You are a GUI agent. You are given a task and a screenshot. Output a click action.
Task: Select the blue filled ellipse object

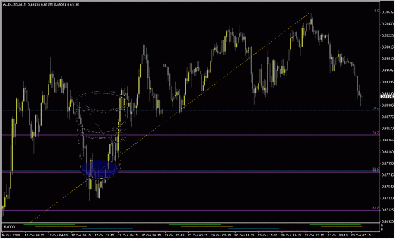[100, 168]
